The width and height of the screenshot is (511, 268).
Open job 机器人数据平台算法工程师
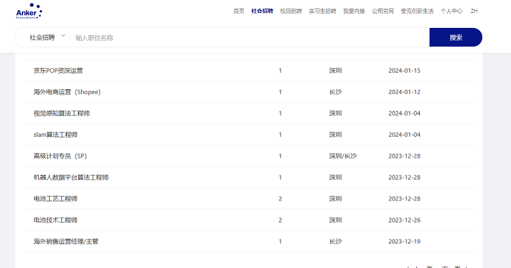pyautogui.click(x=71, y=178)
